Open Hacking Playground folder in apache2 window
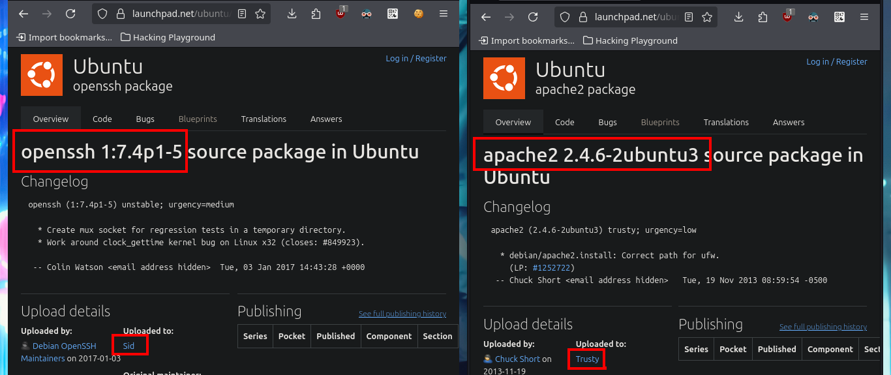 (630, 40)
